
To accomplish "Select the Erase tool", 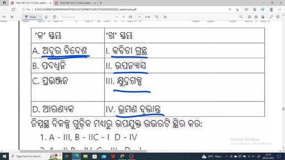I will pos(46,17).
